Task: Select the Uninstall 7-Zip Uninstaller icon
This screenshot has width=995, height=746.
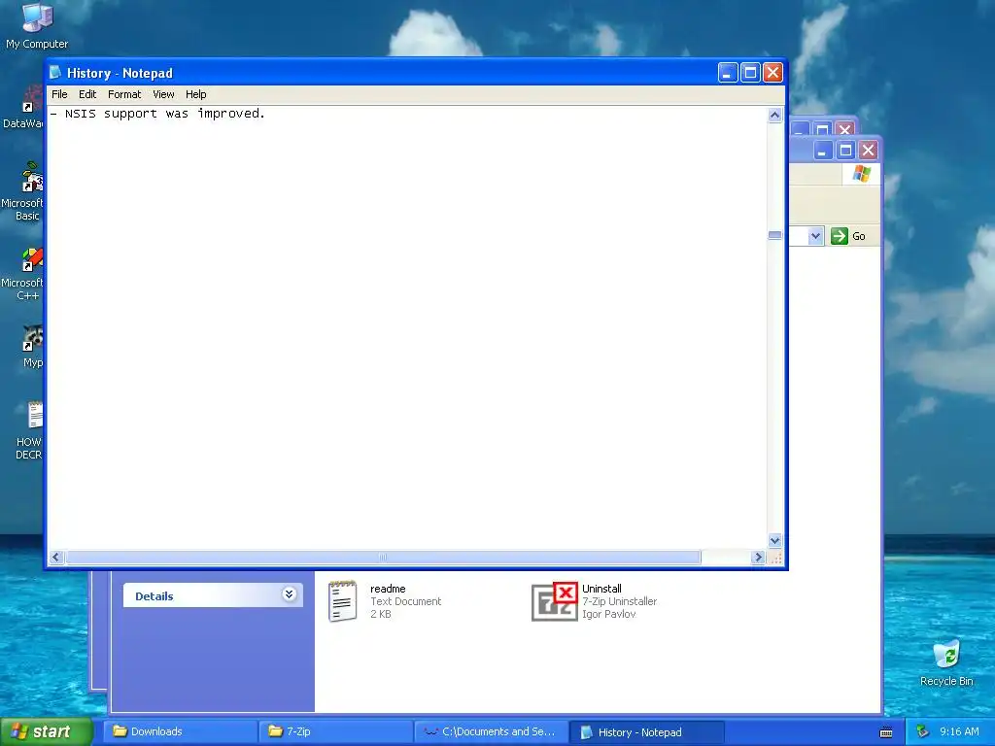Action: (x=555, y=601)
